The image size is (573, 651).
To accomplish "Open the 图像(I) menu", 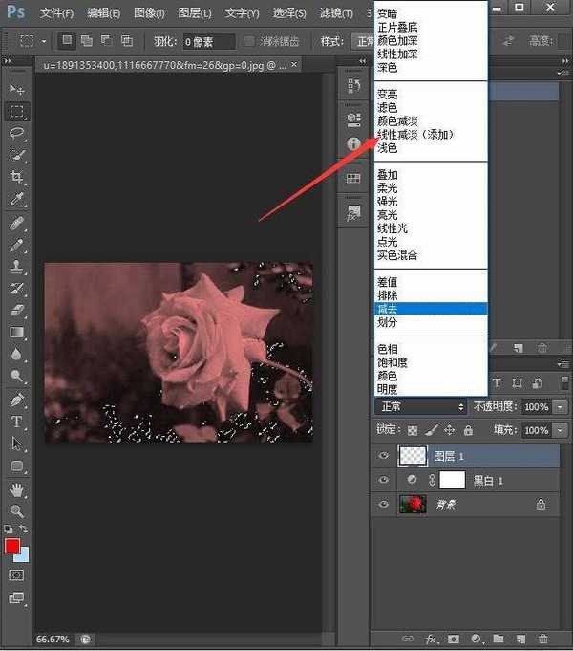I will [149, 13].
